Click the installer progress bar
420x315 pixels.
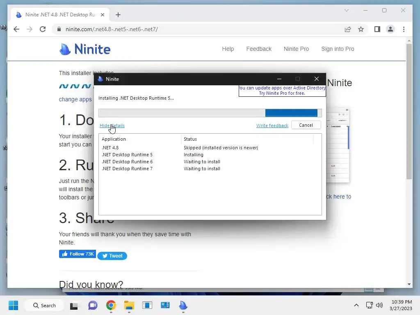pyautogui.click(x=210, y=113)
